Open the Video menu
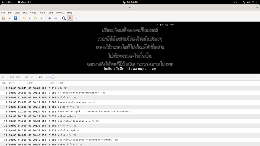 [33, 13]
